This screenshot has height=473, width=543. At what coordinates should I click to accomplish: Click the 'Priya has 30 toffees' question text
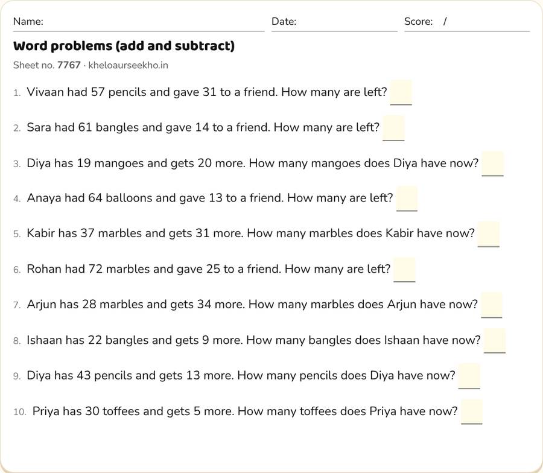(x=245, y=411)
